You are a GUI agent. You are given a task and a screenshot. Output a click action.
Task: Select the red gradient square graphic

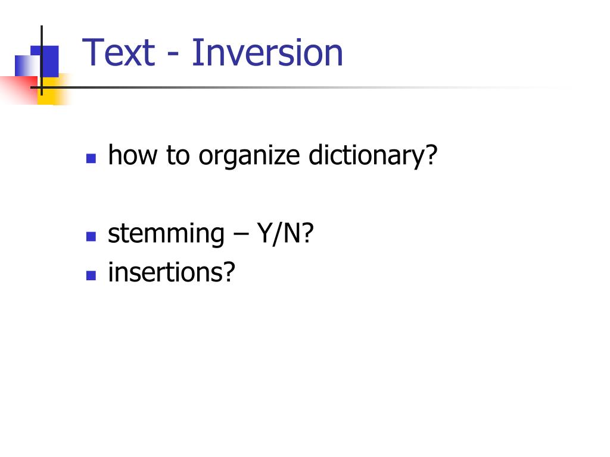coord(18,90)
